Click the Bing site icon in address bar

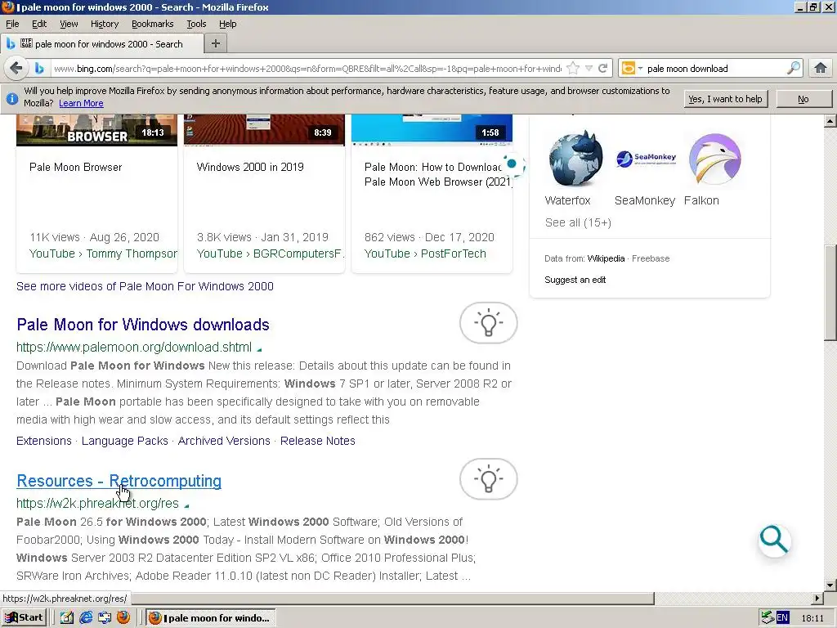pyautogui.click(x=39, y=69)
